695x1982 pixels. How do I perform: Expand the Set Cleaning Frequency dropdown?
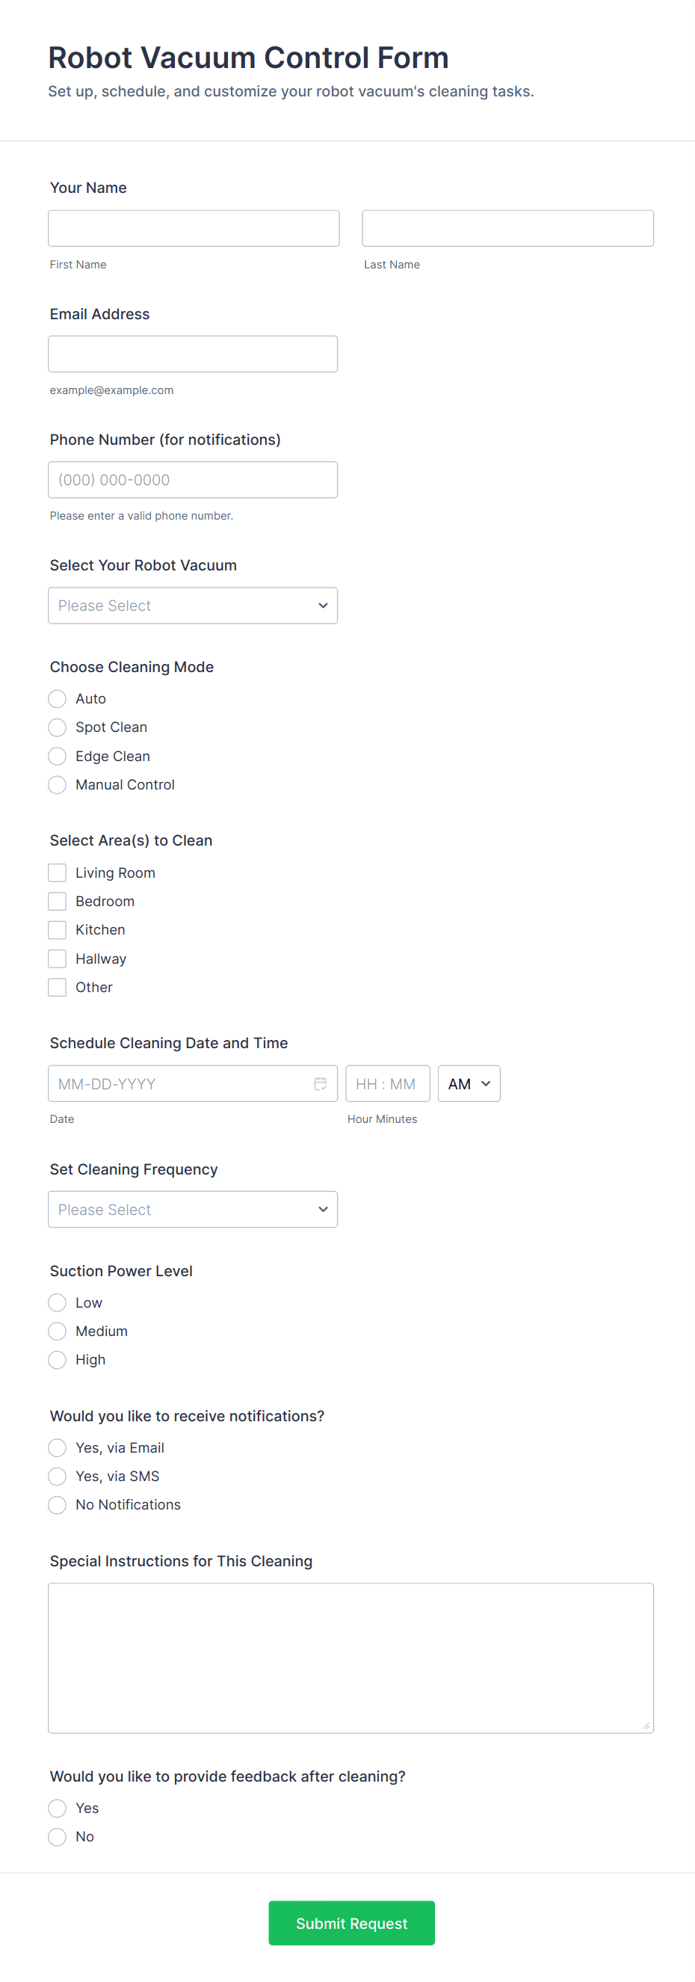click(x=192, y=1209)
